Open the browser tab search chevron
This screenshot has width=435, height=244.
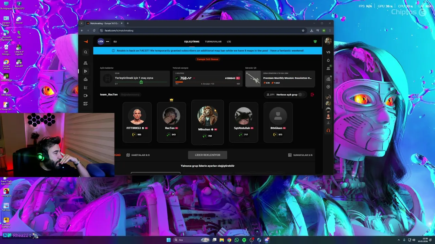click(x=81, y=23)
